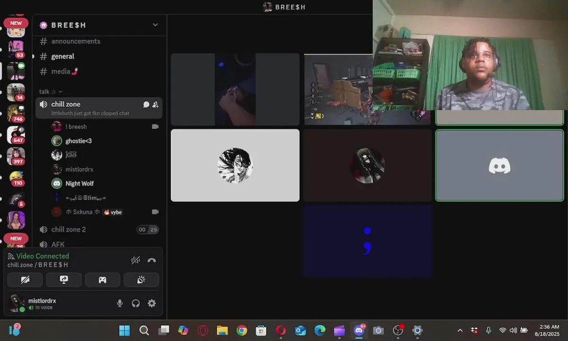Collapse the talk category

pyautogui.click(x=51, y=91)
